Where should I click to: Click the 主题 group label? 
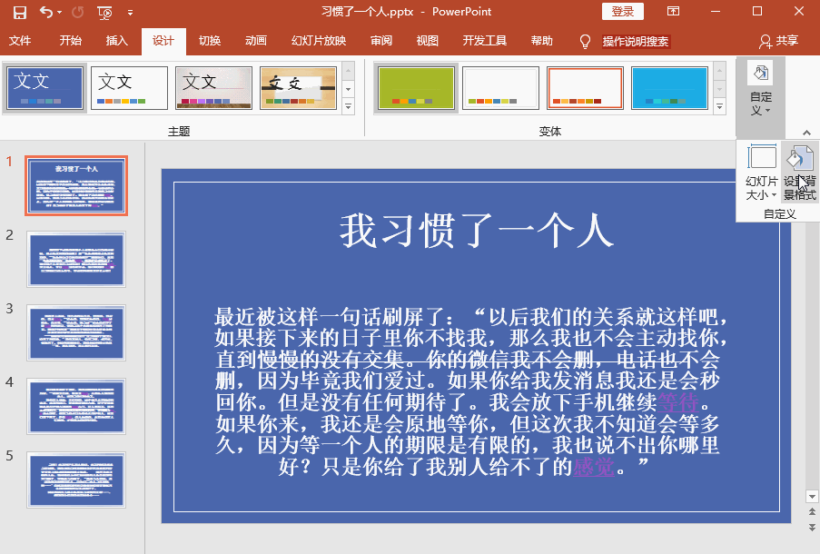pyautogui.click(x=178, y=132)
